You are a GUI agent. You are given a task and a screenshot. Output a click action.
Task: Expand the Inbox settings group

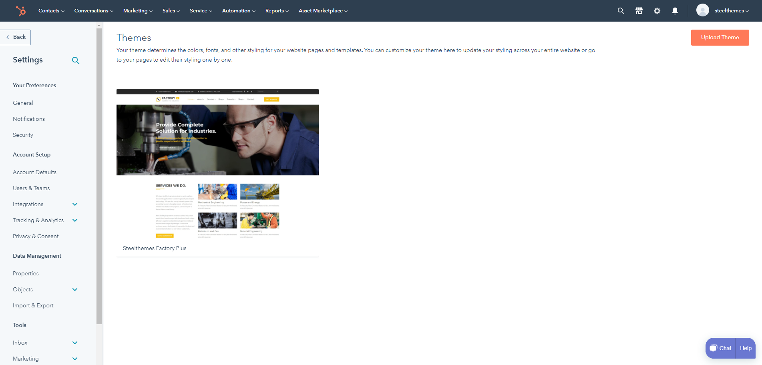tap(75, 343)
